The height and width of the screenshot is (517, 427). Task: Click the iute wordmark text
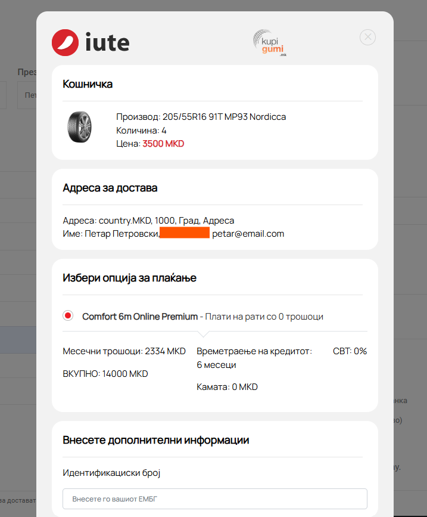[107, 42]
